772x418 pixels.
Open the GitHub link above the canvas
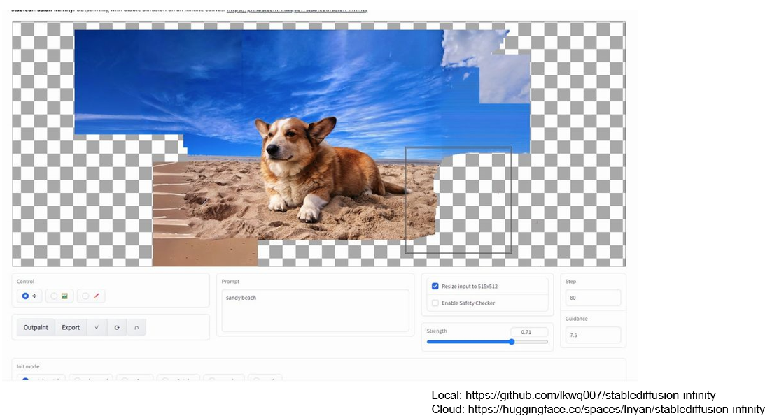point(297,10)
